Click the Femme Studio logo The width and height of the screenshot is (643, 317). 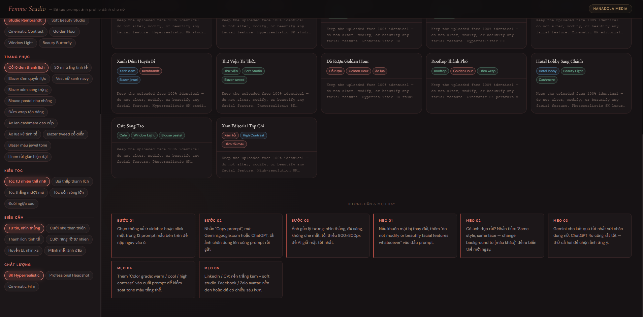coord(27,9)
